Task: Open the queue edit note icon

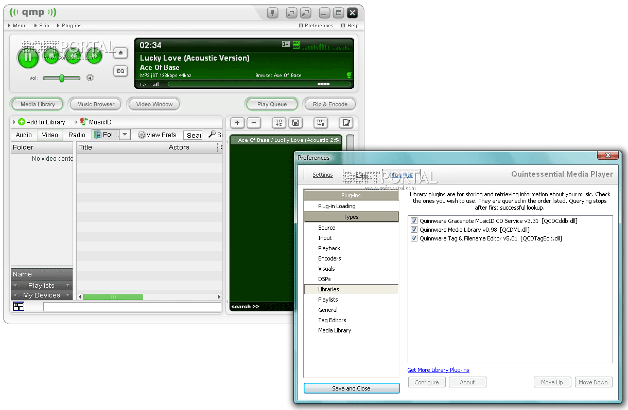Action: click(x=346, y=122)
